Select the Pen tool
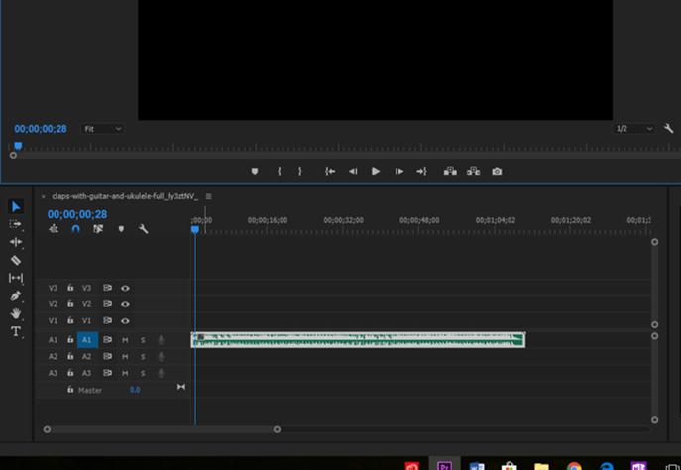The width and height of the screenshot is (681, 470). click(16, 295)
